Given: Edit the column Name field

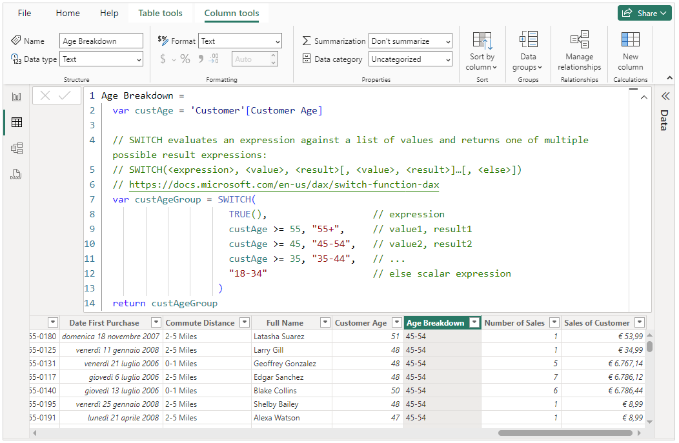Looking at the screenshot, I should click(x=101, y=41).
